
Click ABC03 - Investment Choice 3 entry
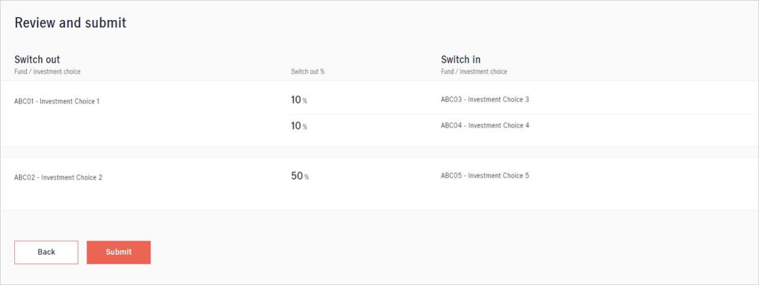(484, 100)
